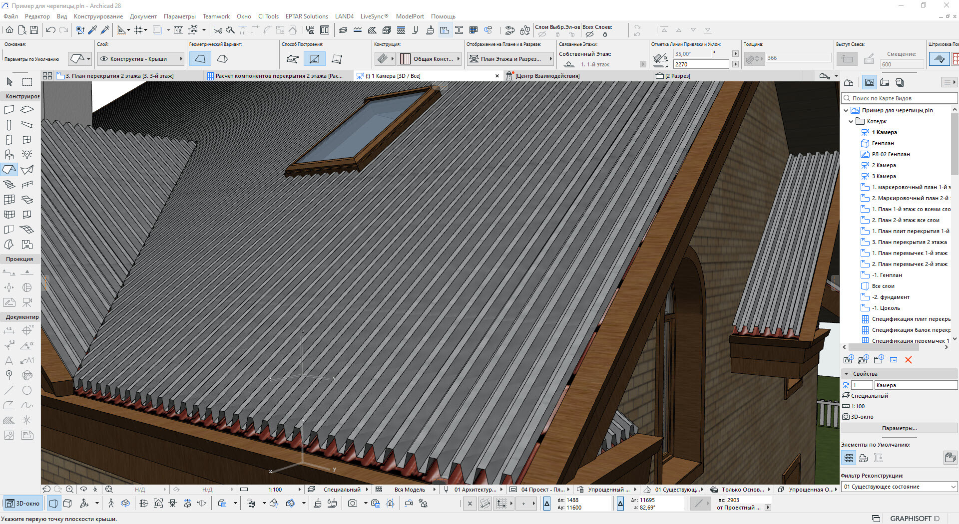Select the Marquee tool
959x524 pixels.
point(27,82)
